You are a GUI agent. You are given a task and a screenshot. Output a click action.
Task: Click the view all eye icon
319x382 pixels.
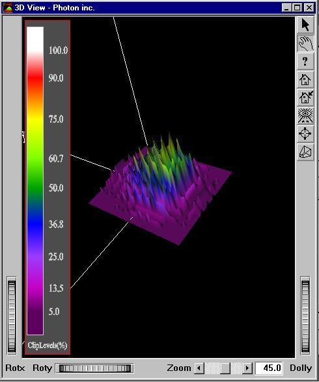[305, 116]
